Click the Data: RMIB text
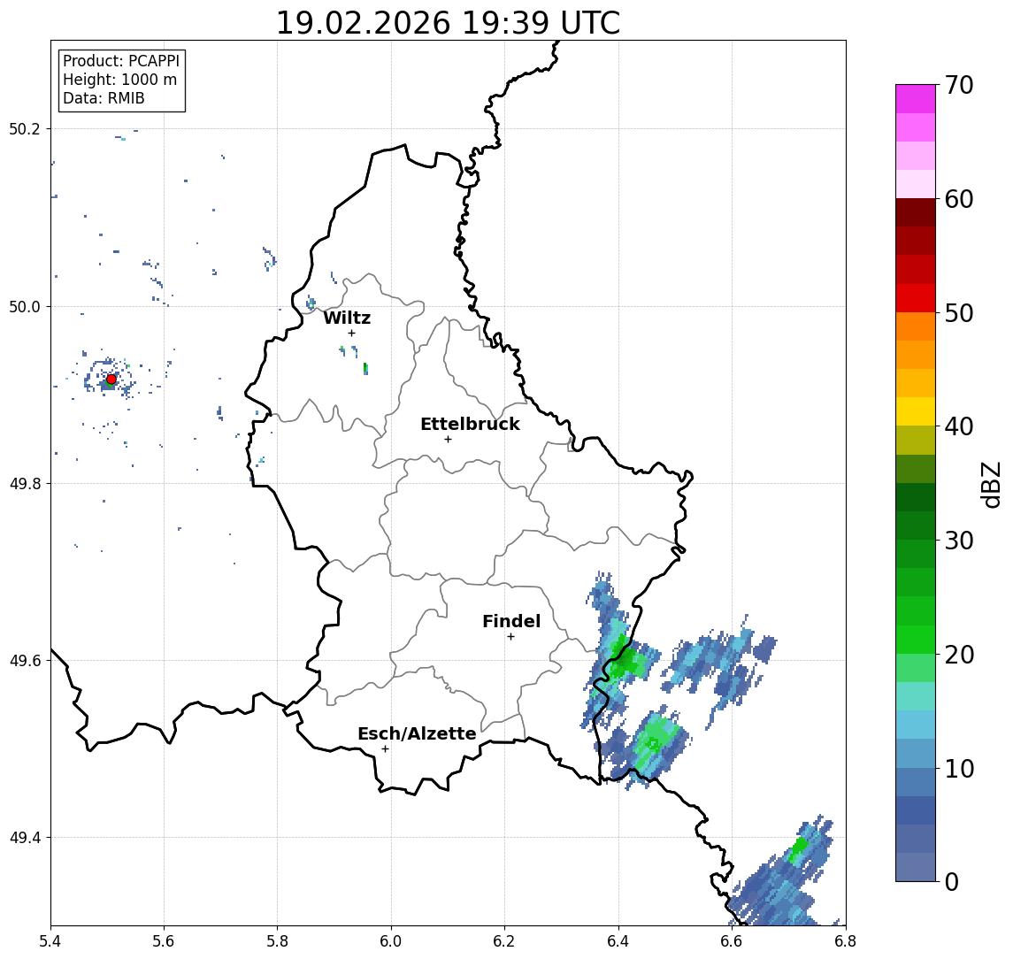This screenshot has width=1013, height=959. [104, 98]
